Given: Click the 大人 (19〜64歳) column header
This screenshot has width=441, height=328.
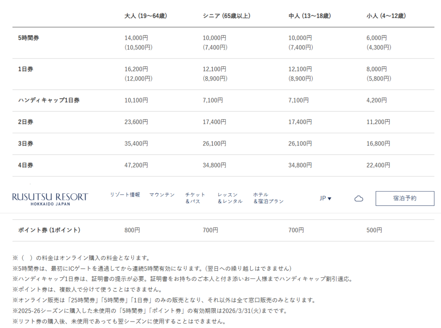Looking at the screenshot, I should click(146, 16).
